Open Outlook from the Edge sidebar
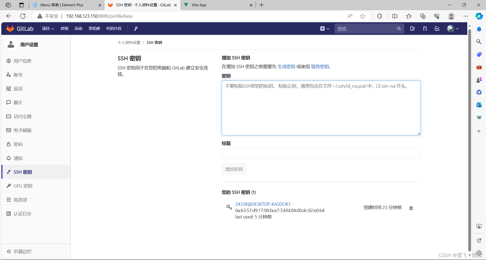The width and height of the screenshot is (486, 260). point(479,105)
